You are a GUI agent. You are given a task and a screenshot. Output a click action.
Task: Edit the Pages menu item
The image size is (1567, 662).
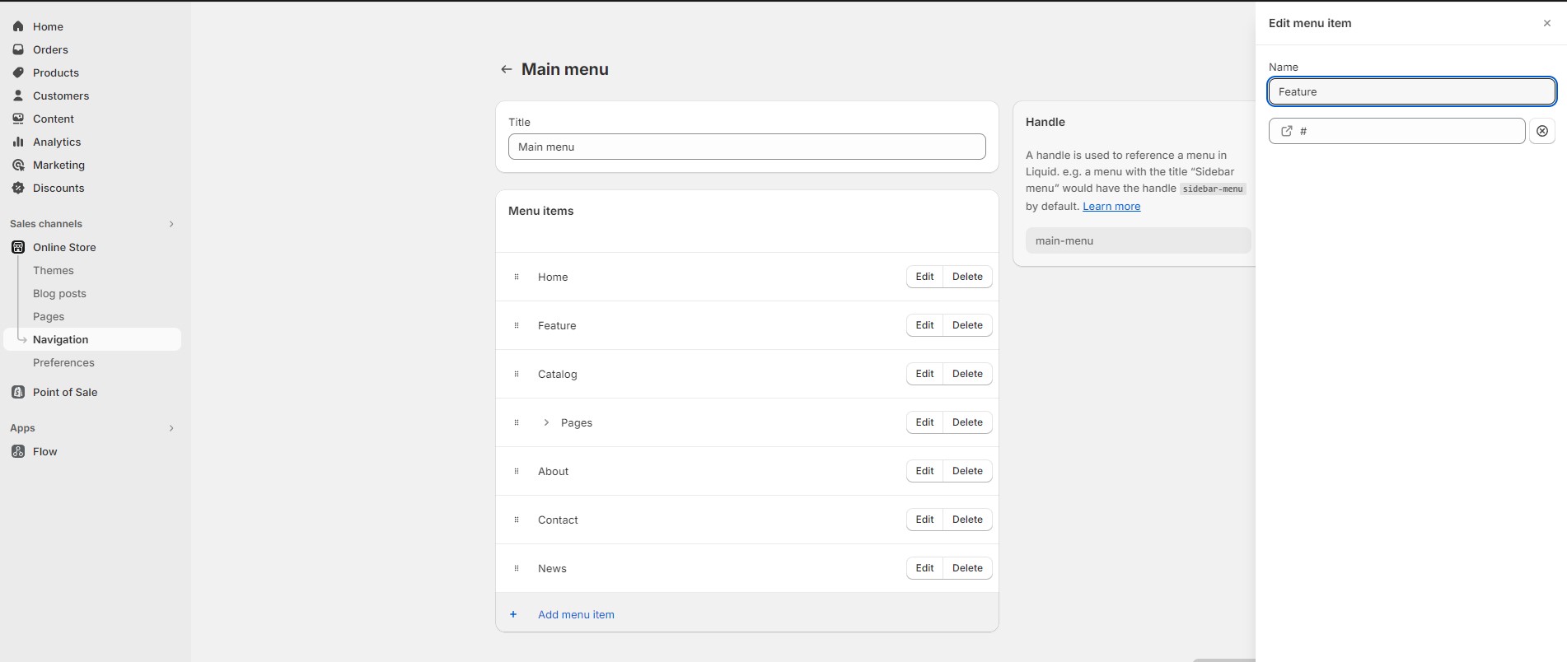click(924, 422)
